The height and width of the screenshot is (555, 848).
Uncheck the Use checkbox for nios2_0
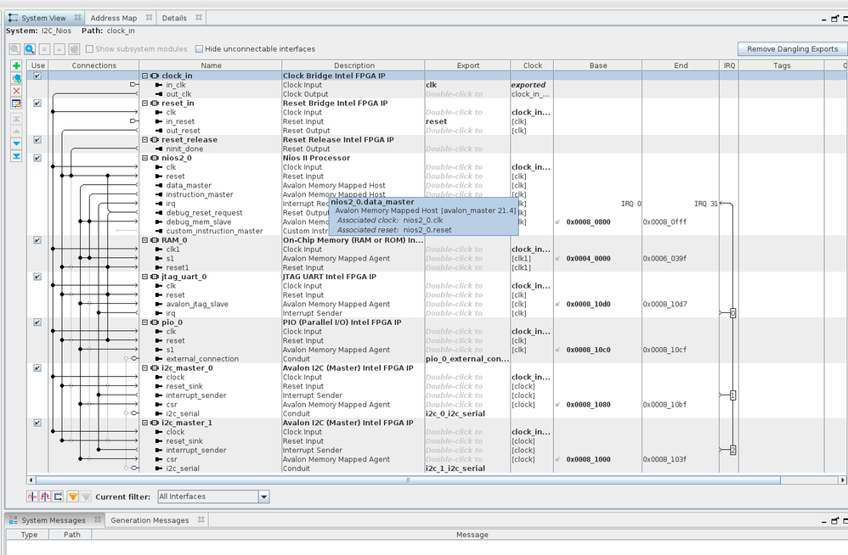click(37, 158)
